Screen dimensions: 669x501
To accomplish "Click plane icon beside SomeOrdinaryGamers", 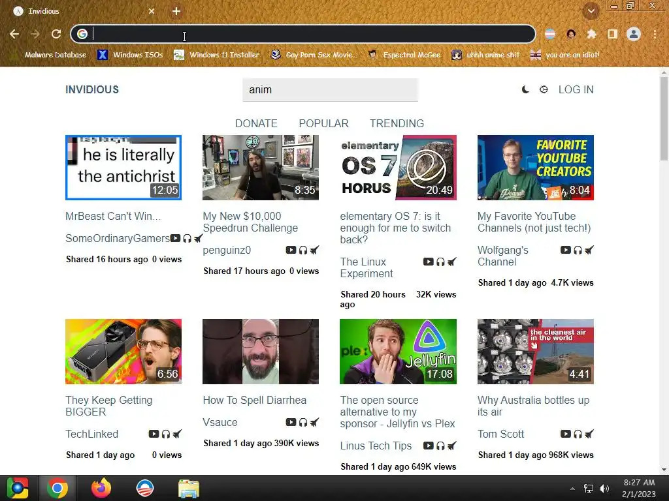I will pos(199,238).
